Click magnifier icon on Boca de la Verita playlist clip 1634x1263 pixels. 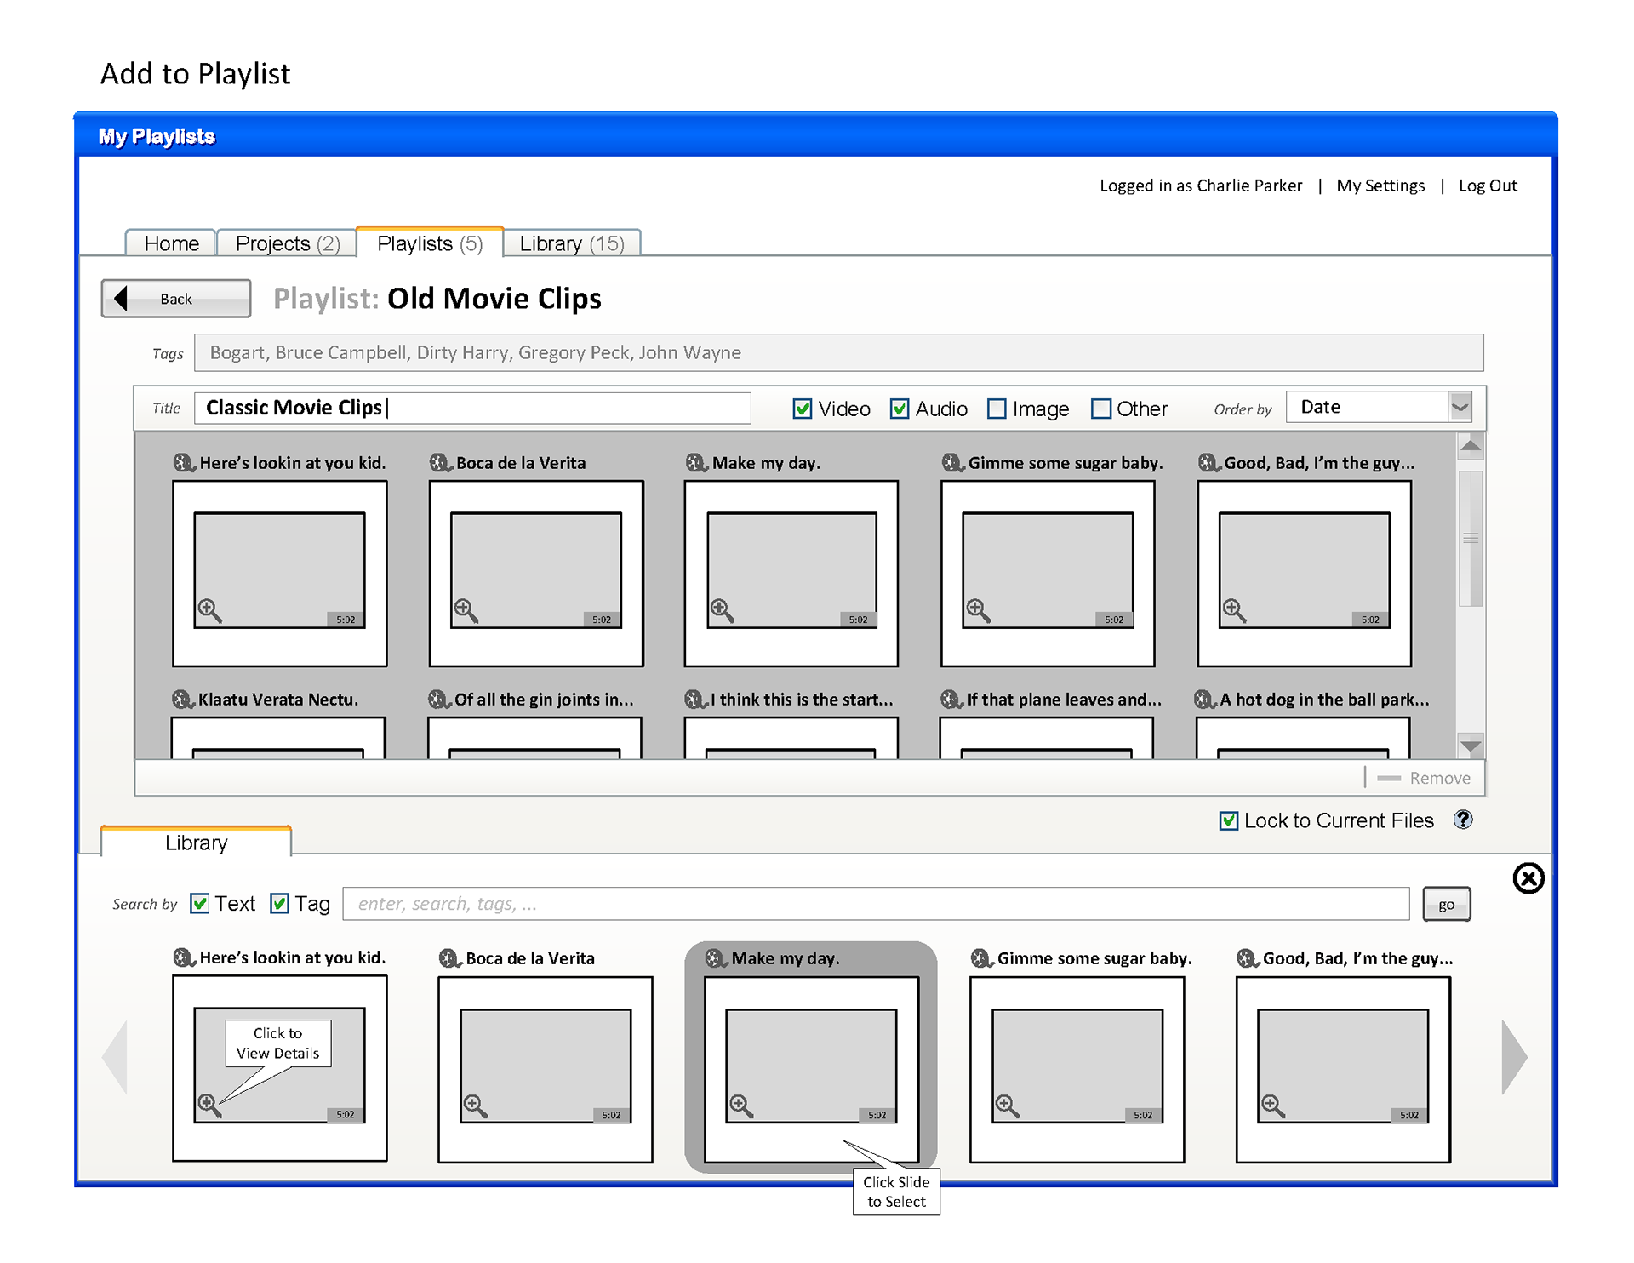[x=466, y=609]
